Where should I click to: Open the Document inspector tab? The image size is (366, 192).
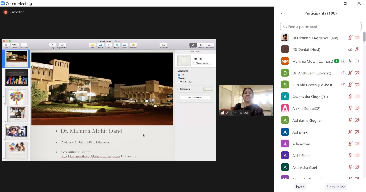[209, 45]
